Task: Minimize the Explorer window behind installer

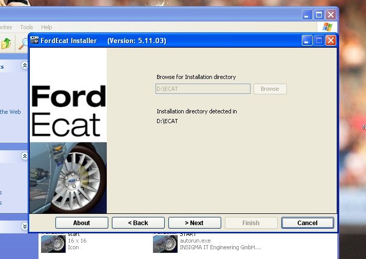Action: [x=307, y=15]
